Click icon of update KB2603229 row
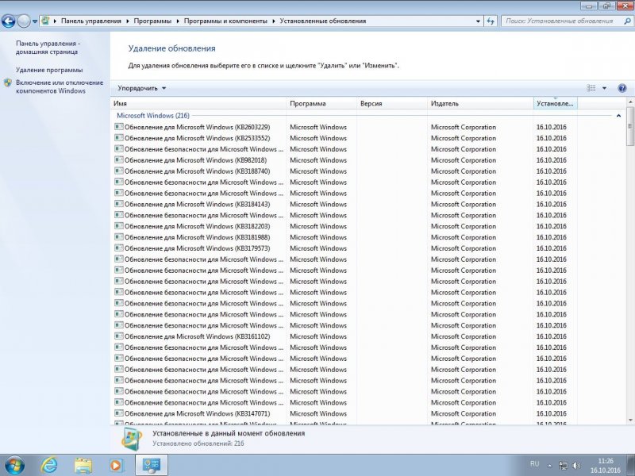Image resolution: width=635 pixels, height=476 pixels. pyautogui.click(x=118, y=127)
